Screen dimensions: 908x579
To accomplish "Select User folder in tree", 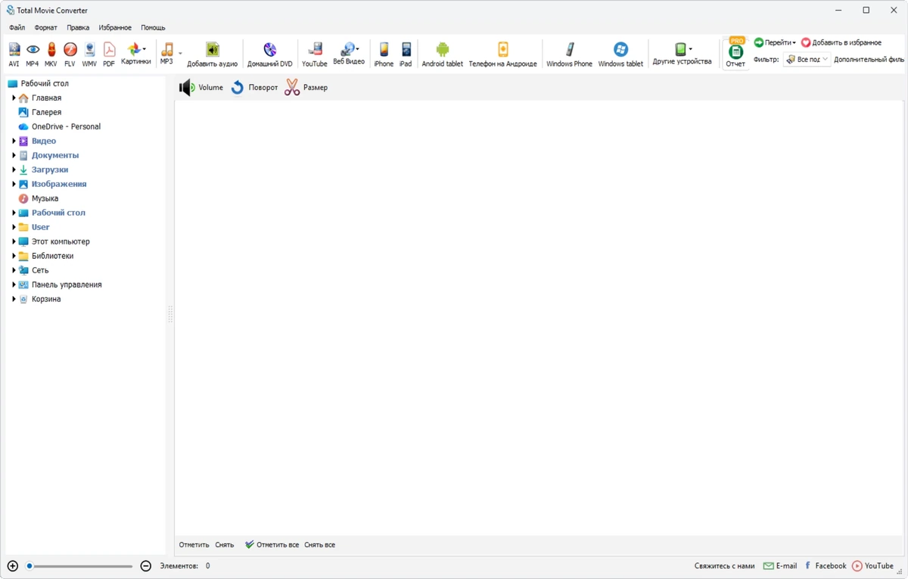I will [40, 228].
